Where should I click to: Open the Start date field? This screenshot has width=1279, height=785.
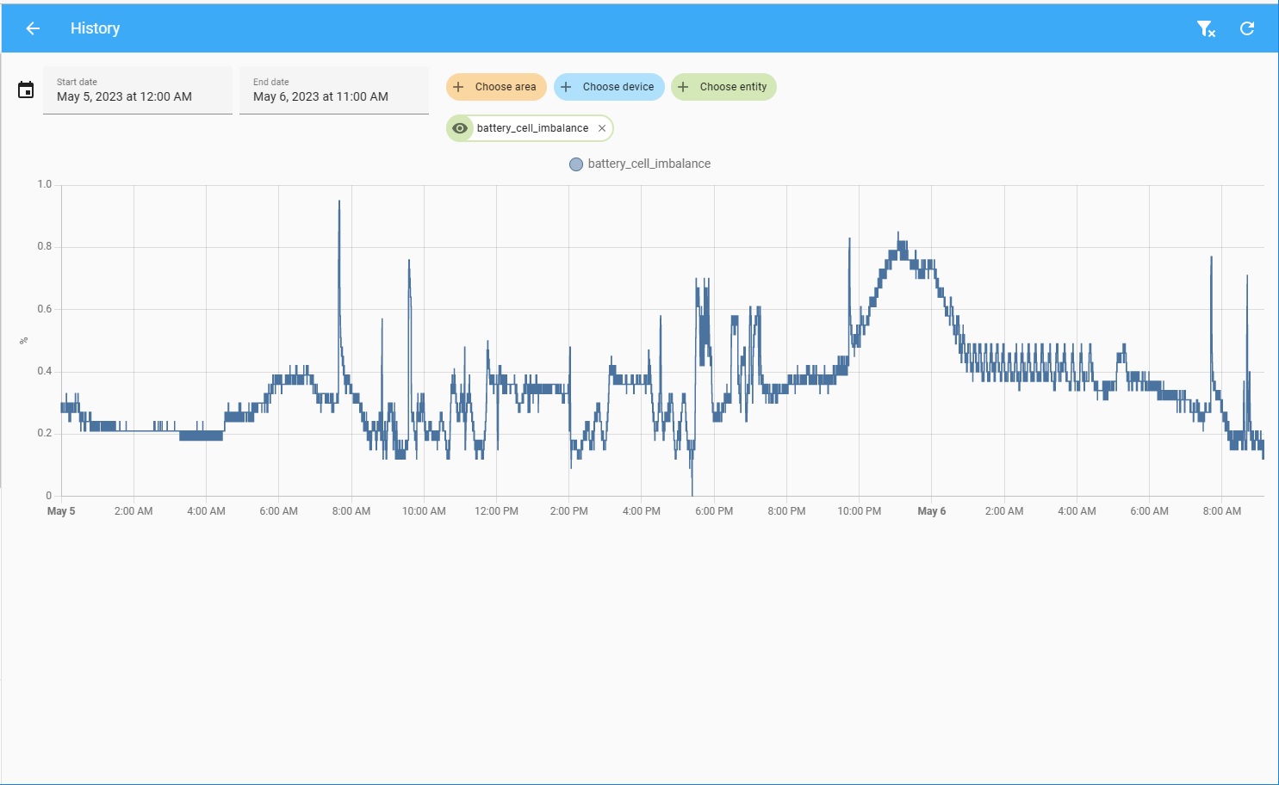[x=138, y=90]
